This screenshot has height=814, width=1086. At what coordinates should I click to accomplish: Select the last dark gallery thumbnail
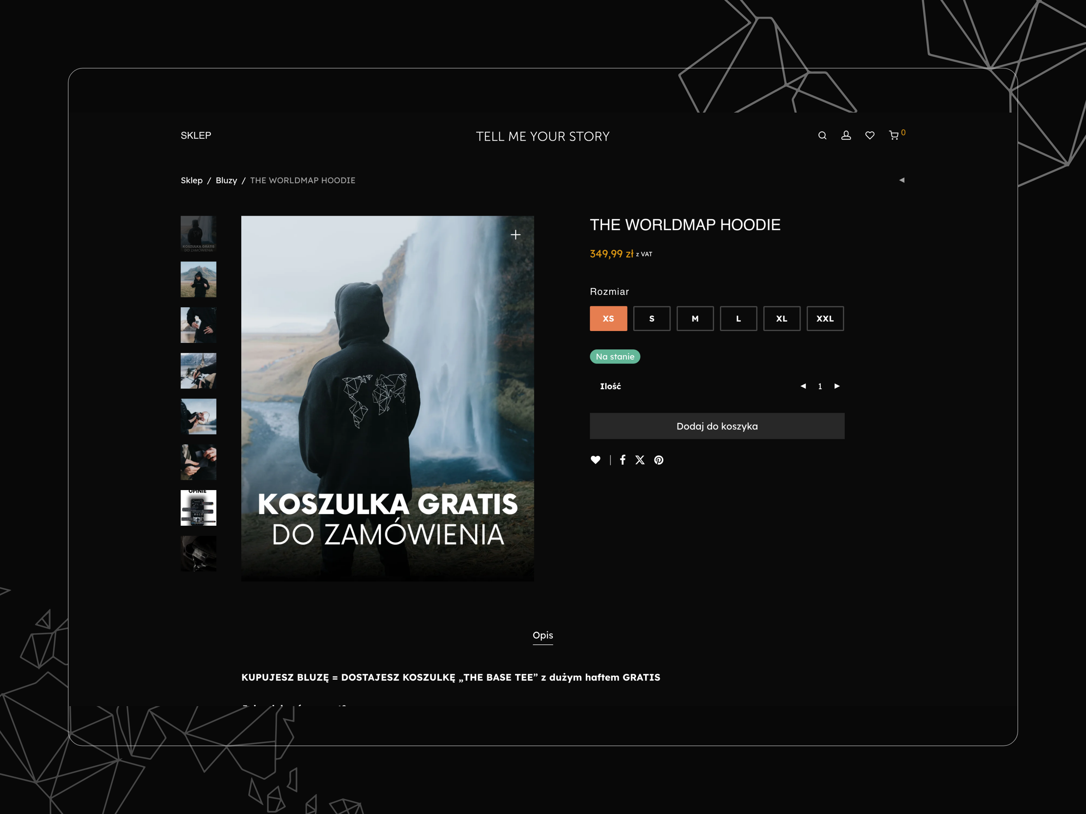198,554
